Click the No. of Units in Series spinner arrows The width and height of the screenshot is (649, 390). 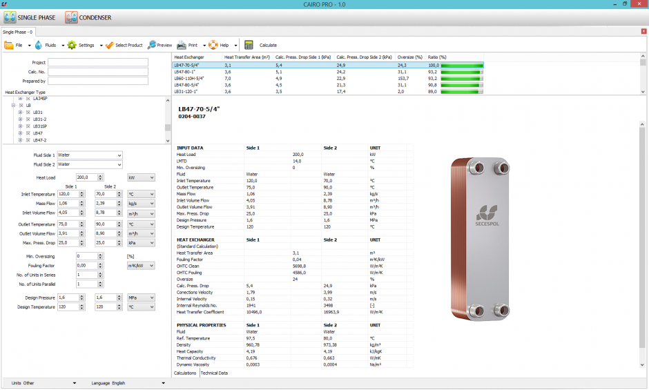point(100,275)
